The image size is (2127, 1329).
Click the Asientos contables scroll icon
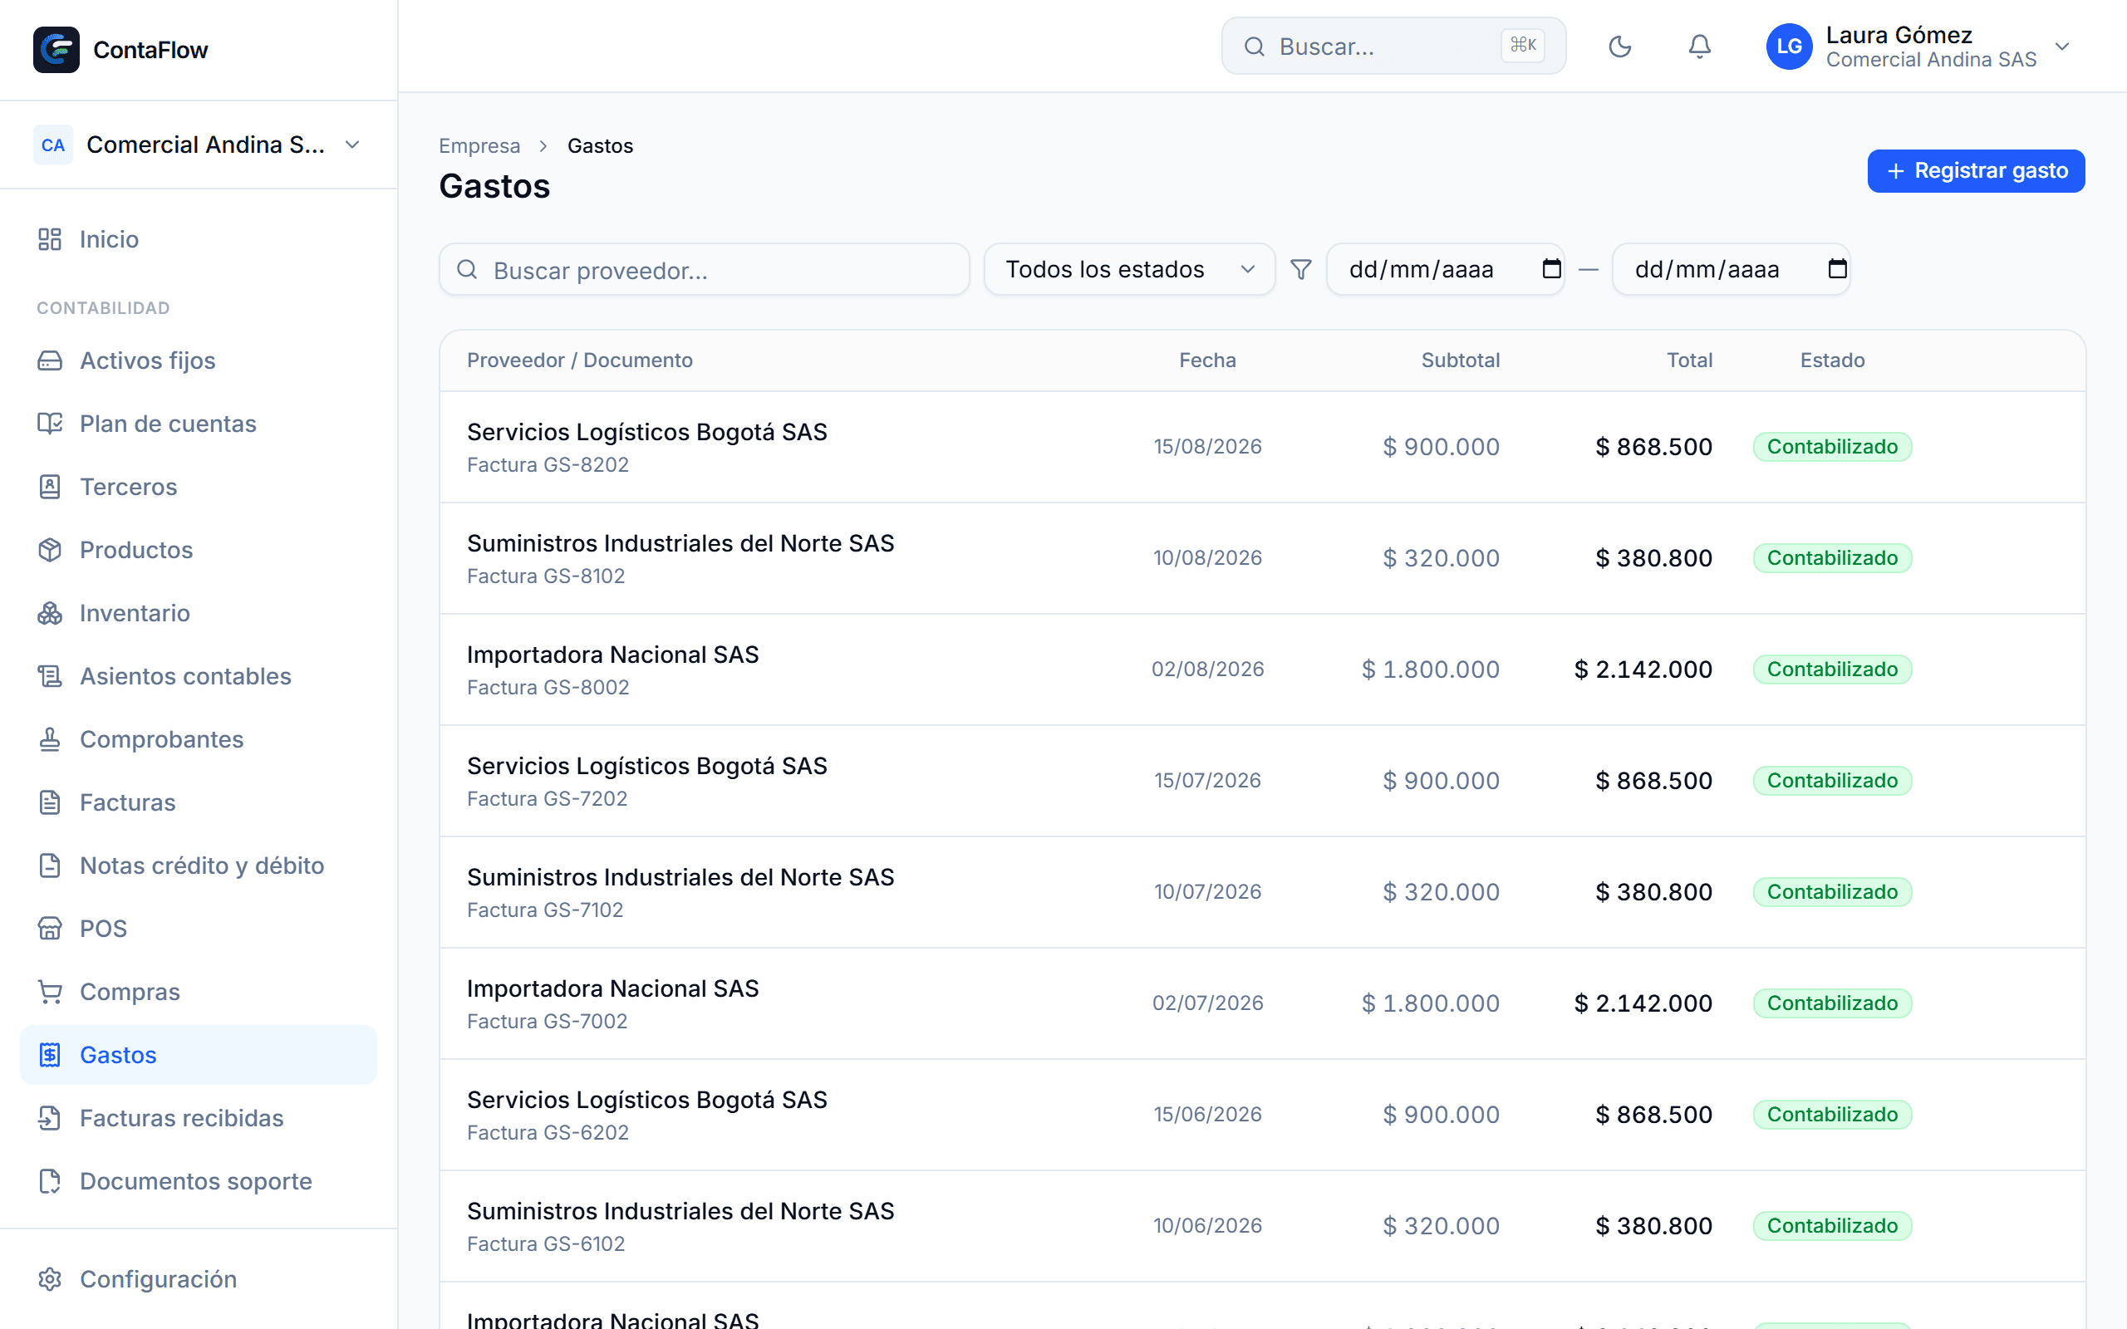pyautogui.click(x=50, y=676)
